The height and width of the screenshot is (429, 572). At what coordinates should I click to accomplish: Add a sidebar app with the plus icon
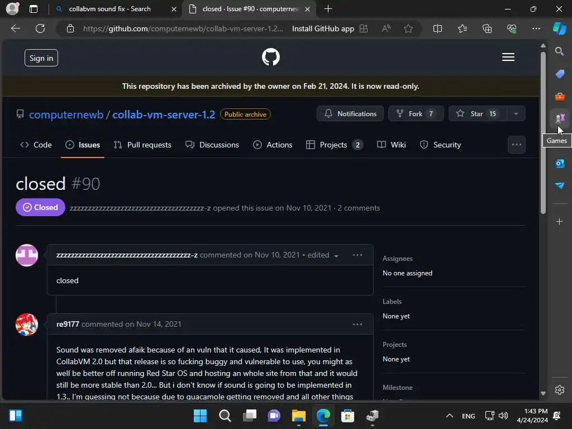coord(559,221)
